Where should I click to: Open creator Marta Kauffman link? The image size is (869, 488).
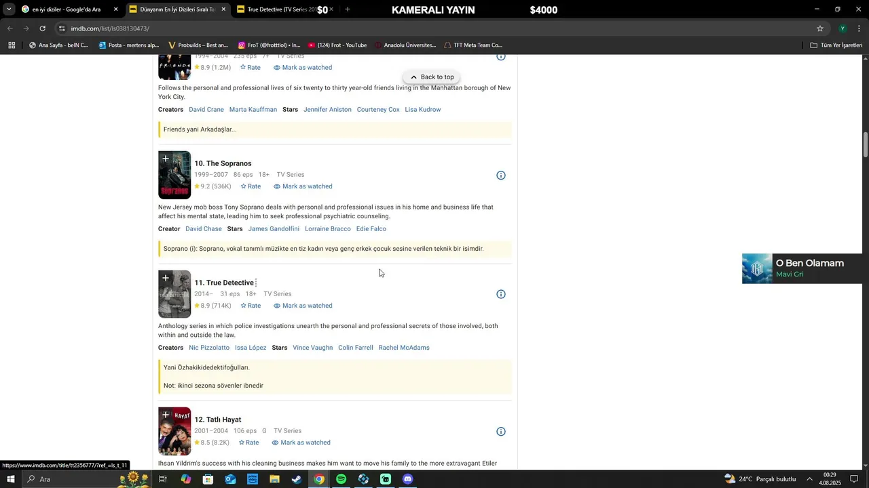tap(253, 110)
